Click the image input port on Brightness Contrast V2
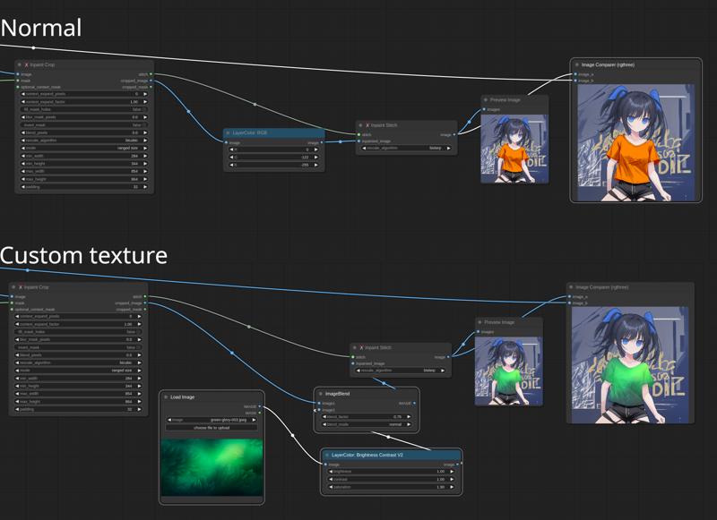This screenshot has height=520, width=717. (325, 465)
